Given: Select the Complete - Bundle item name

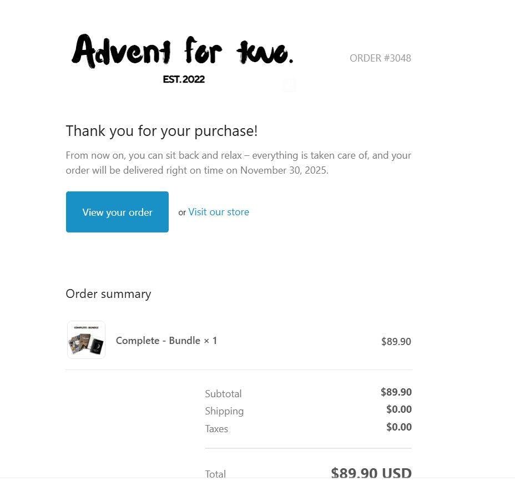Looking at the screenshot, I should click(166, 341).
